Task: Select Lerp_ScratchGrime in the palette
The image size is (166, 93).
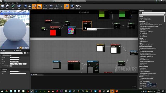Action: coord(145,18)
